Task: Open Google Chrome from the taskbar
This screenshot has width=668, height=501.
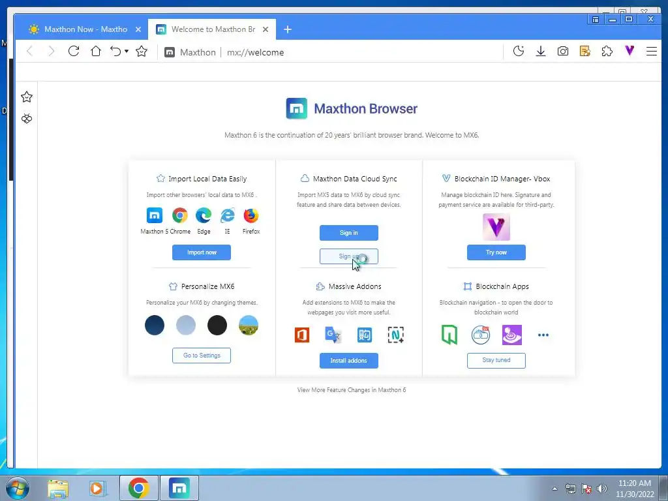Action: pos(138,488)
